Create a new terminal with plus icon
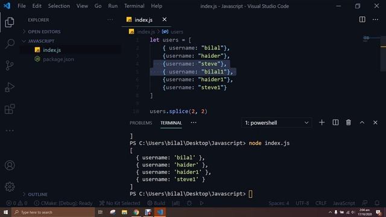The image size is (386, 217). pyautogui.click(x=321, y=122)
